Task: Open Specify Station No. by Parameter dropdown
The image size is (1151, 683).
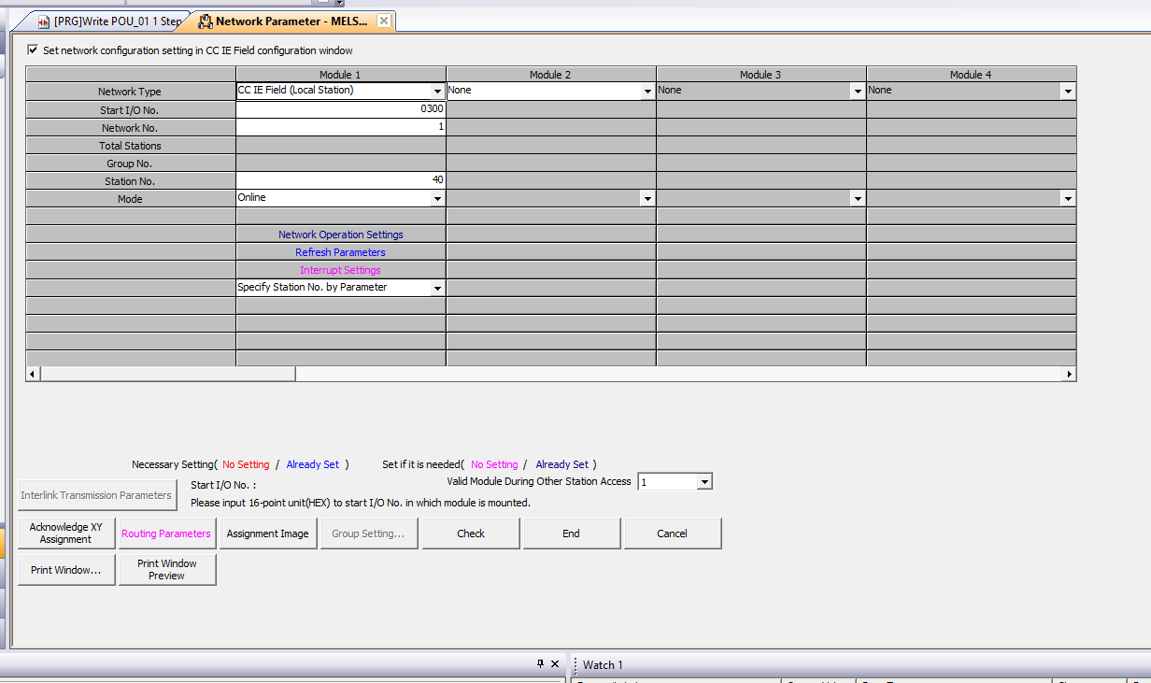Action: (x=437, y=289)
